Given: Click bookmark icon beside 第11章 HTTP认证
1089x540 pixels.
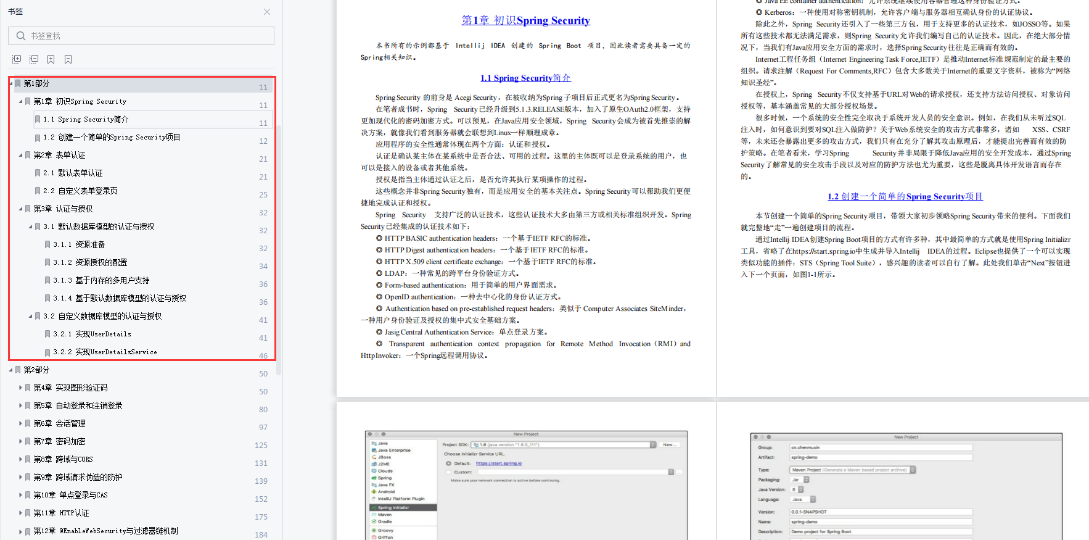Looking at the screenshot, I should (28, 513).
